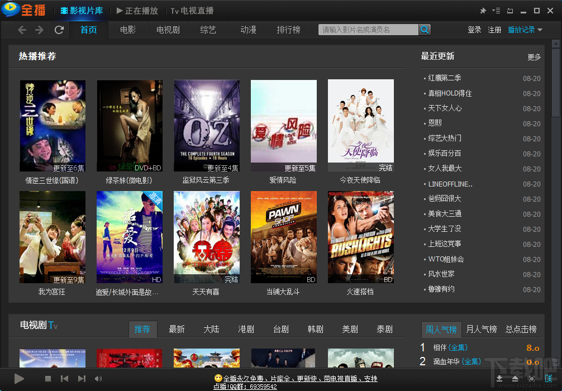Screen dimensions: 562x391
Task: Select 电影 in navigation bar
Action: [x=128, y=30]
